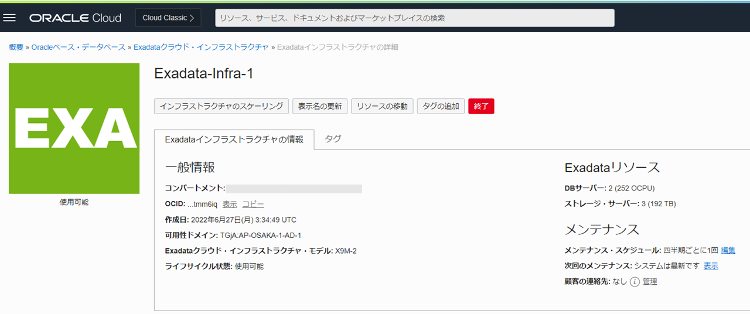Edit maintenance schedule via 編集 link

[x=728, y=250]
